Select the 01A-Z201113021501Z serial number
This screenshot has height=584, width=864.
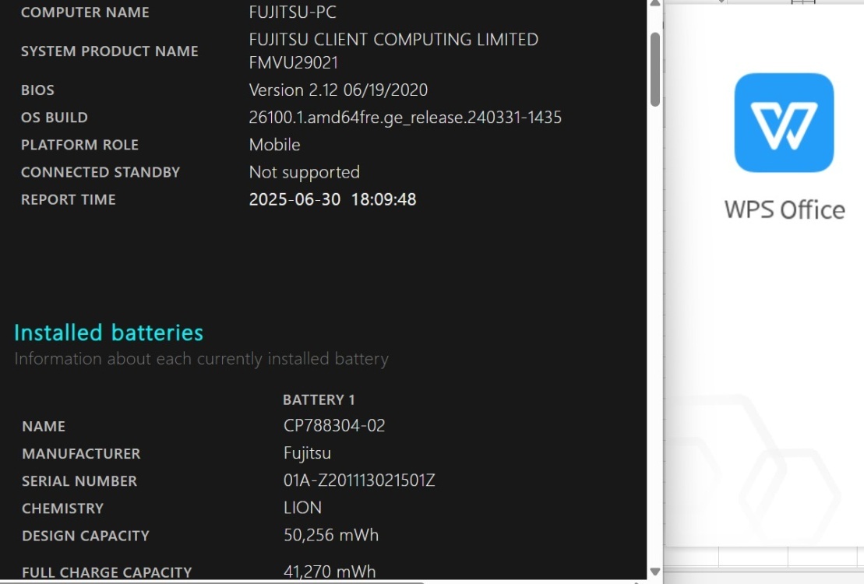coord(359,480)
